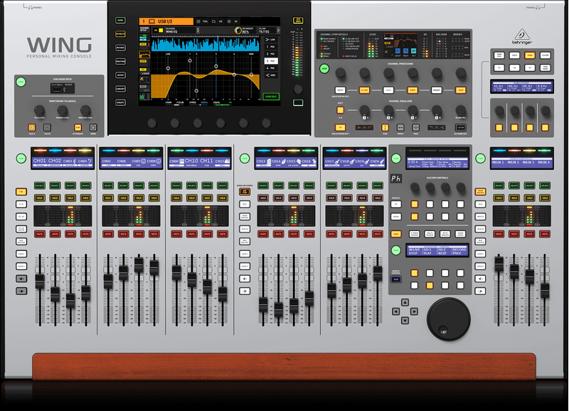Mute channel CH13
This screenshot has height=411, width=569.
(x=263, y=234)
